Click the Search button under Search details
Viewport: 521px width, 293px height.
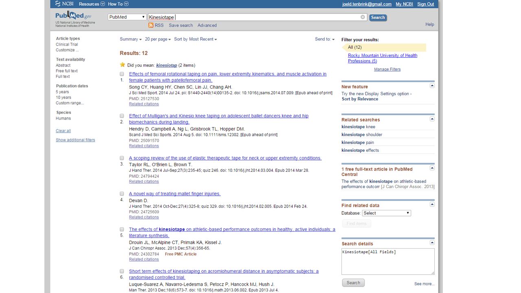[353, 283]
